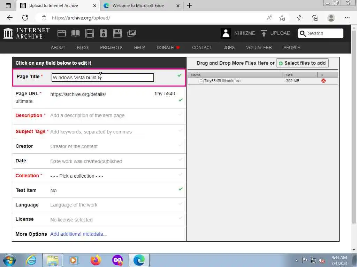Screen dimensions: 357x267
Task: Click the Description field
Action: [x=99, y=115]
